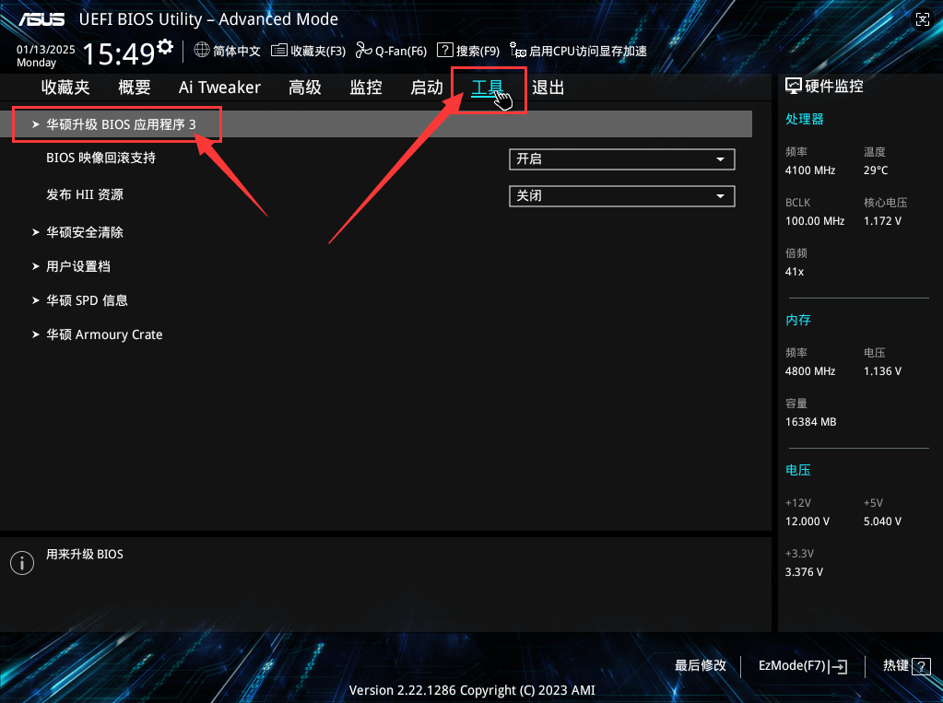Click the 搜索(F9) question mark icon

click(x=444, y=51)
